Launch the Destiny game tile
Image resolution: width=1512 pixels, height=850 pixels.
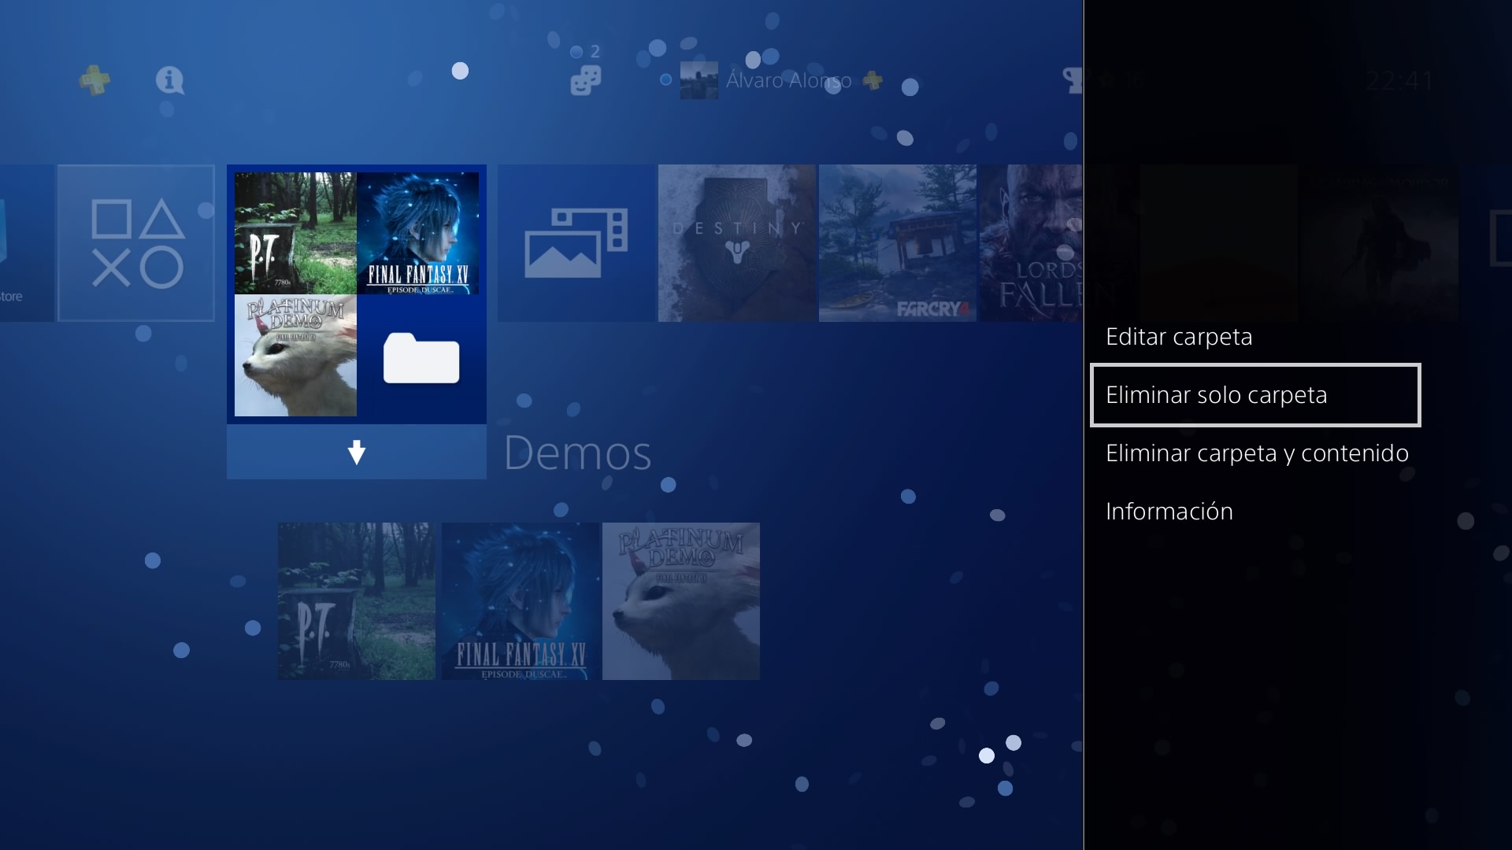[x=737, y=243]
